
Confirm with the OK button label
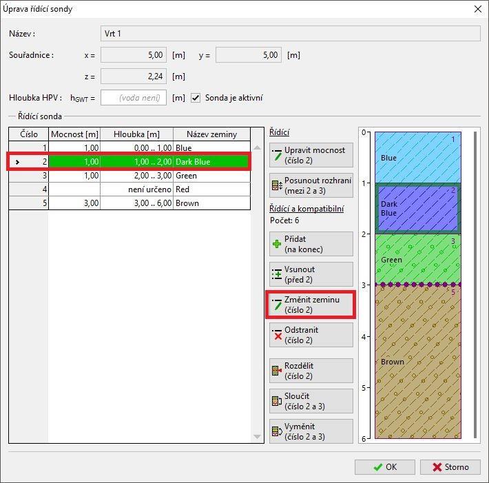391,466
